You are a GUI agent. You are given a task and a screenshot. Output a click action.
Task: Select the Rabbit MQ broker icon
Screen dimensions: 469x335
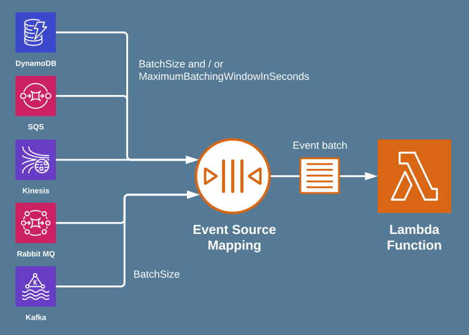(x=36, y=223)
